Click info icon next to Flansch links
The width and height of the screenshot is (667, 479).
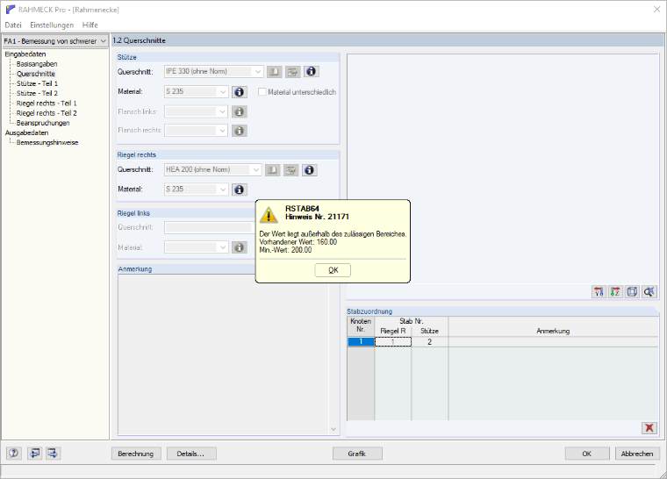(240, 112)
